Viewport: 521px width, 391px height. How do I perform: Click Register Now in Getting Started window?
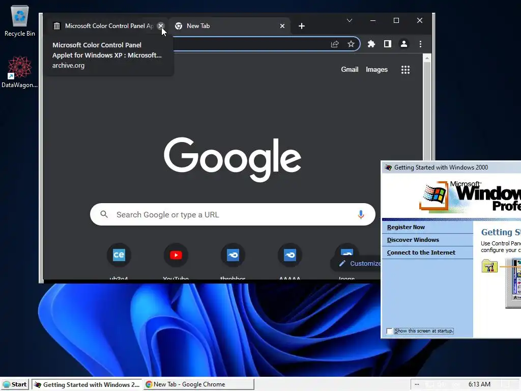tap(406, 227)
